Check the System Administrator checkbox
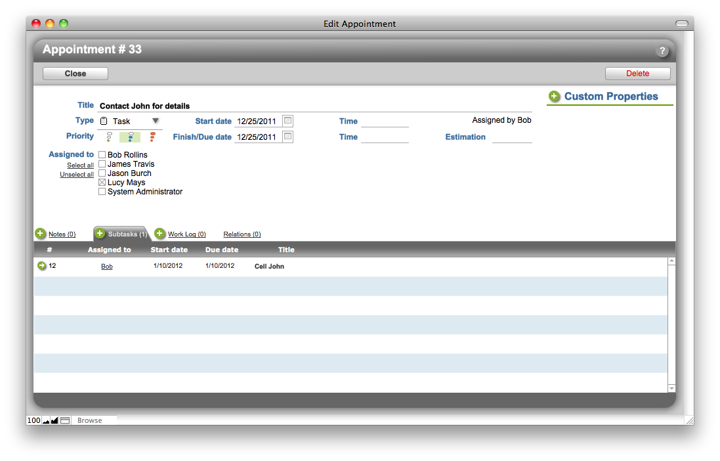 coord(102,192)
